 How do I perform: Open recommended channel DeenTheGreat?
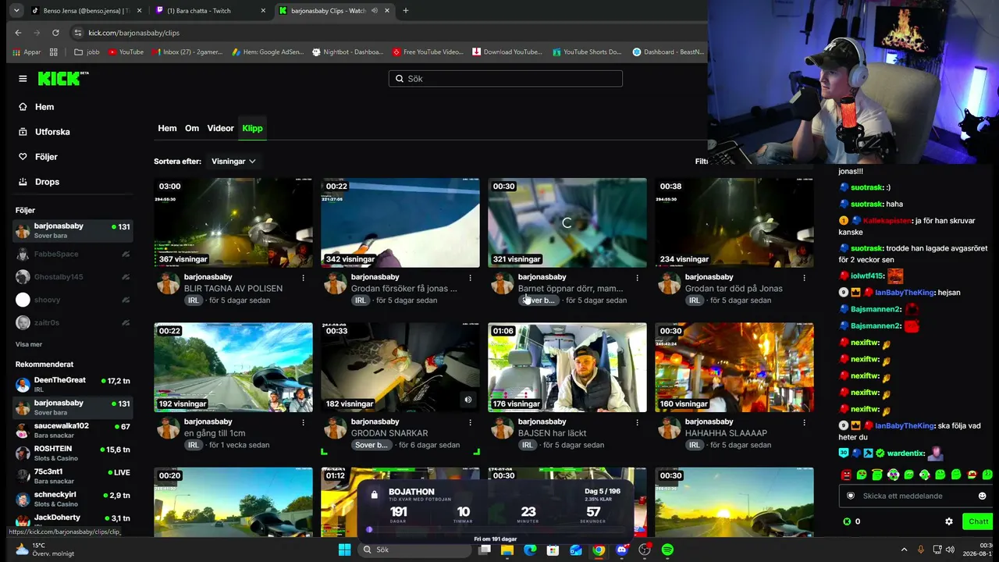(73, 385)
